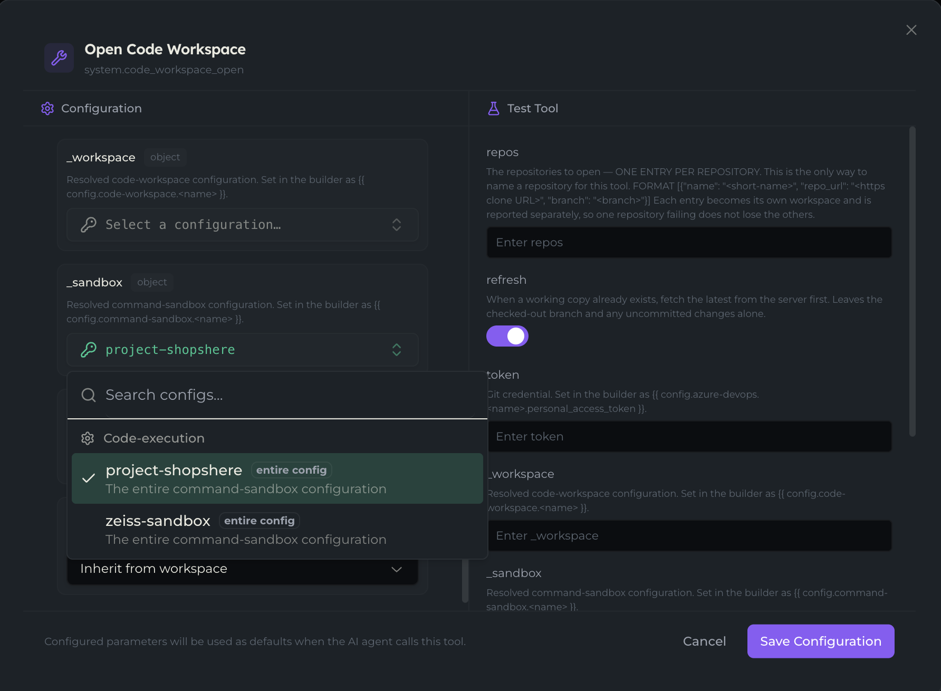This screenshot has width=941, height=691.
Task: Click the Enter token input field
Action: click(x=689, y=437)
